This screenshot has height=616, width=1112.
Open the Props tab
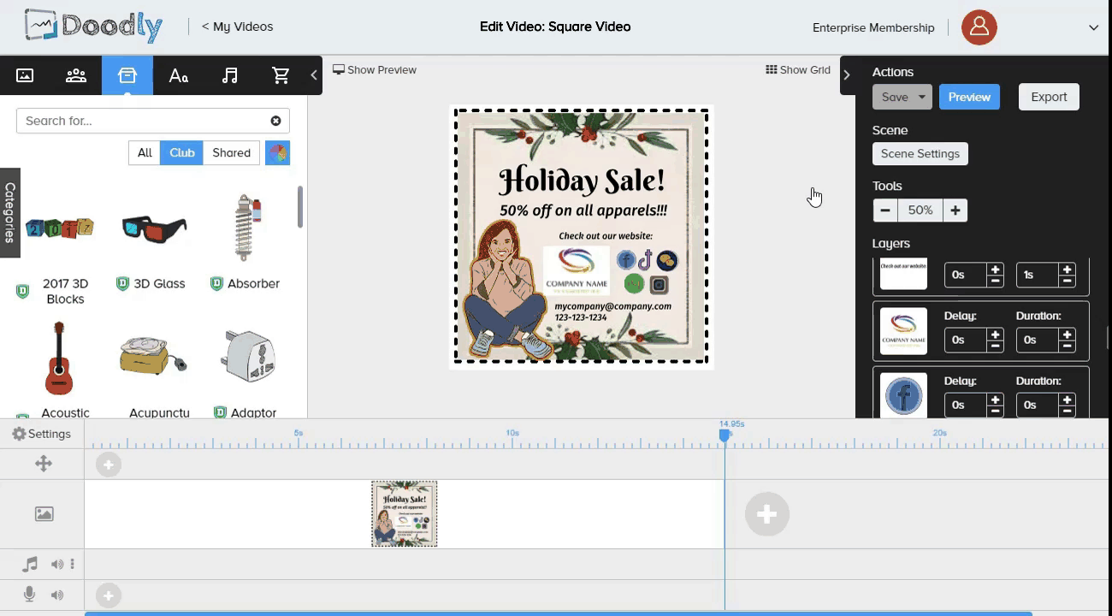click(x=127, y=75)
